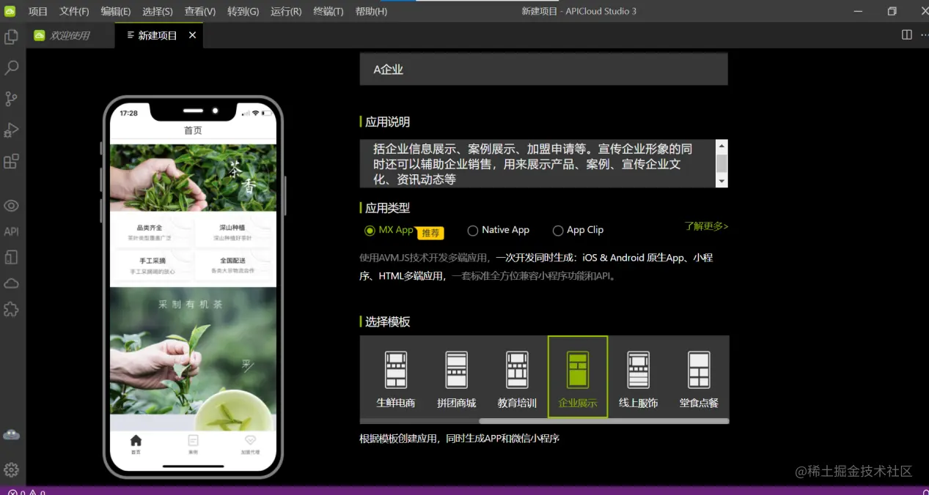Select the Source Control sidebar icon

coord(11,98)
